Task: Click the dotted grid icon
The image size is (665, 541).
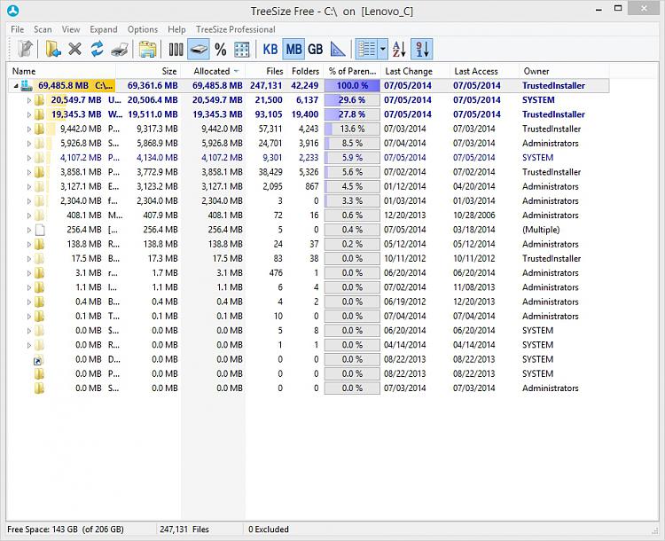Action: point(242,50)
